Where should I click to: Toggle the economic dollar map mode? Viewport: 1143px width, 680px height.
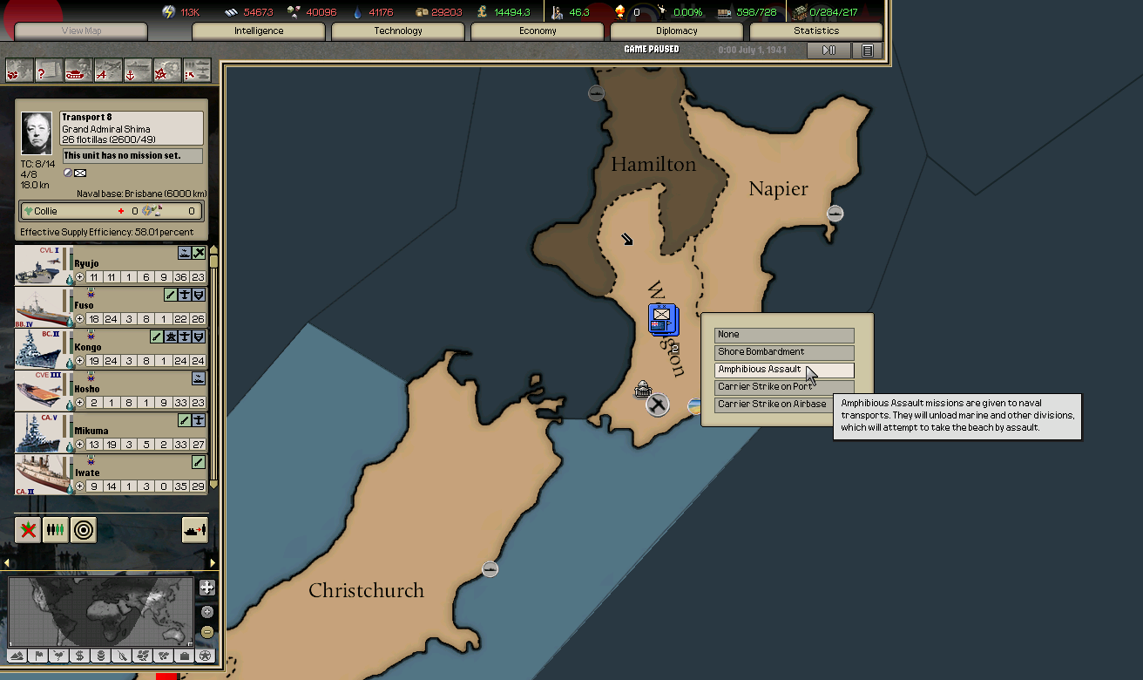pyautogui.click(x=79, y=656)
